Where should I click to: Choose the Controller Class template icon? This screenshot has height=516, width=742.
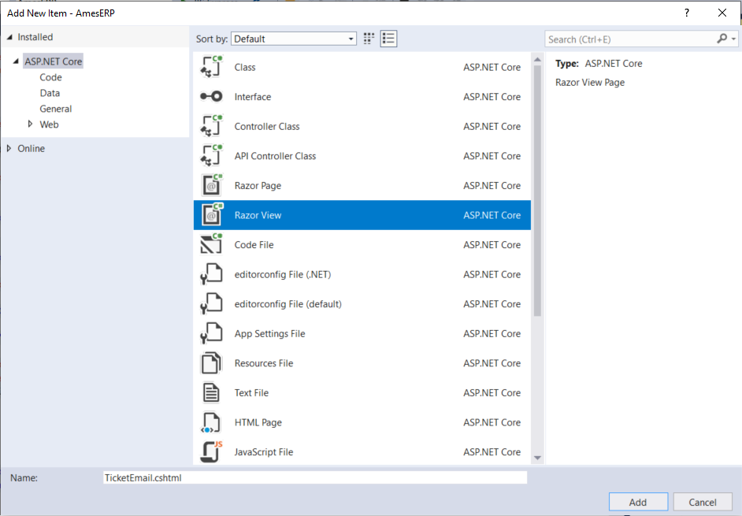[211, 126]
